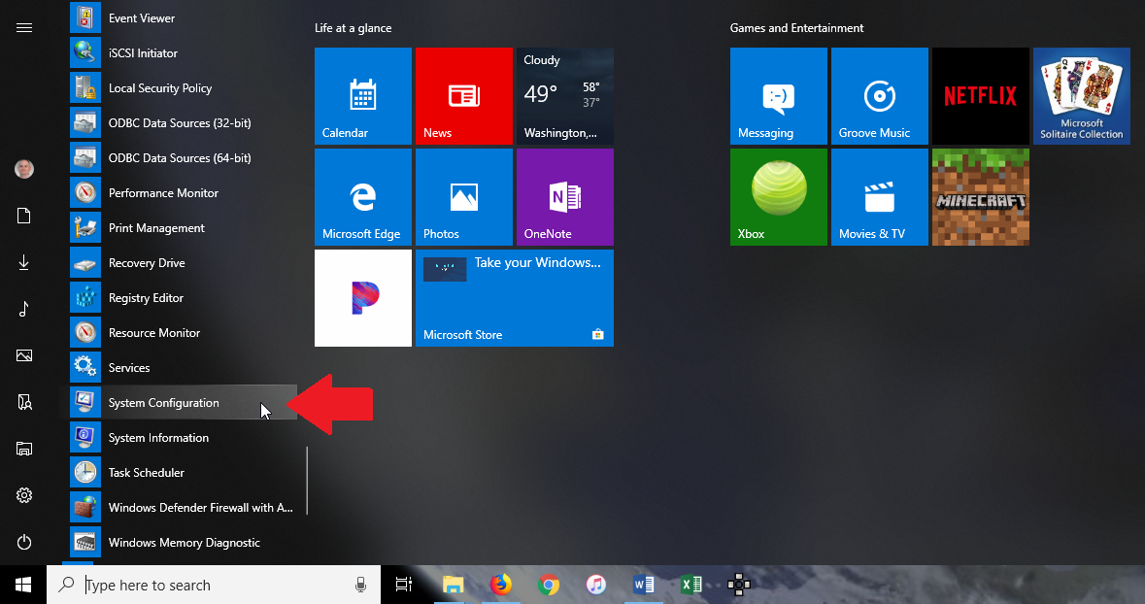Viewport: 1145px width, 604px height.
Task: Open Windows Defender Firewall with Advanced Security
Action: (183, 508)
